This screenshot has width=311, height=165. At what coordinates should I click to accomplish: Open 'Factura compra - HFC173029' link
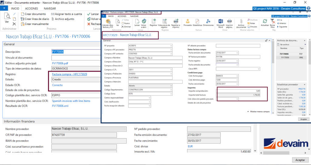click(x=70, y=74)
